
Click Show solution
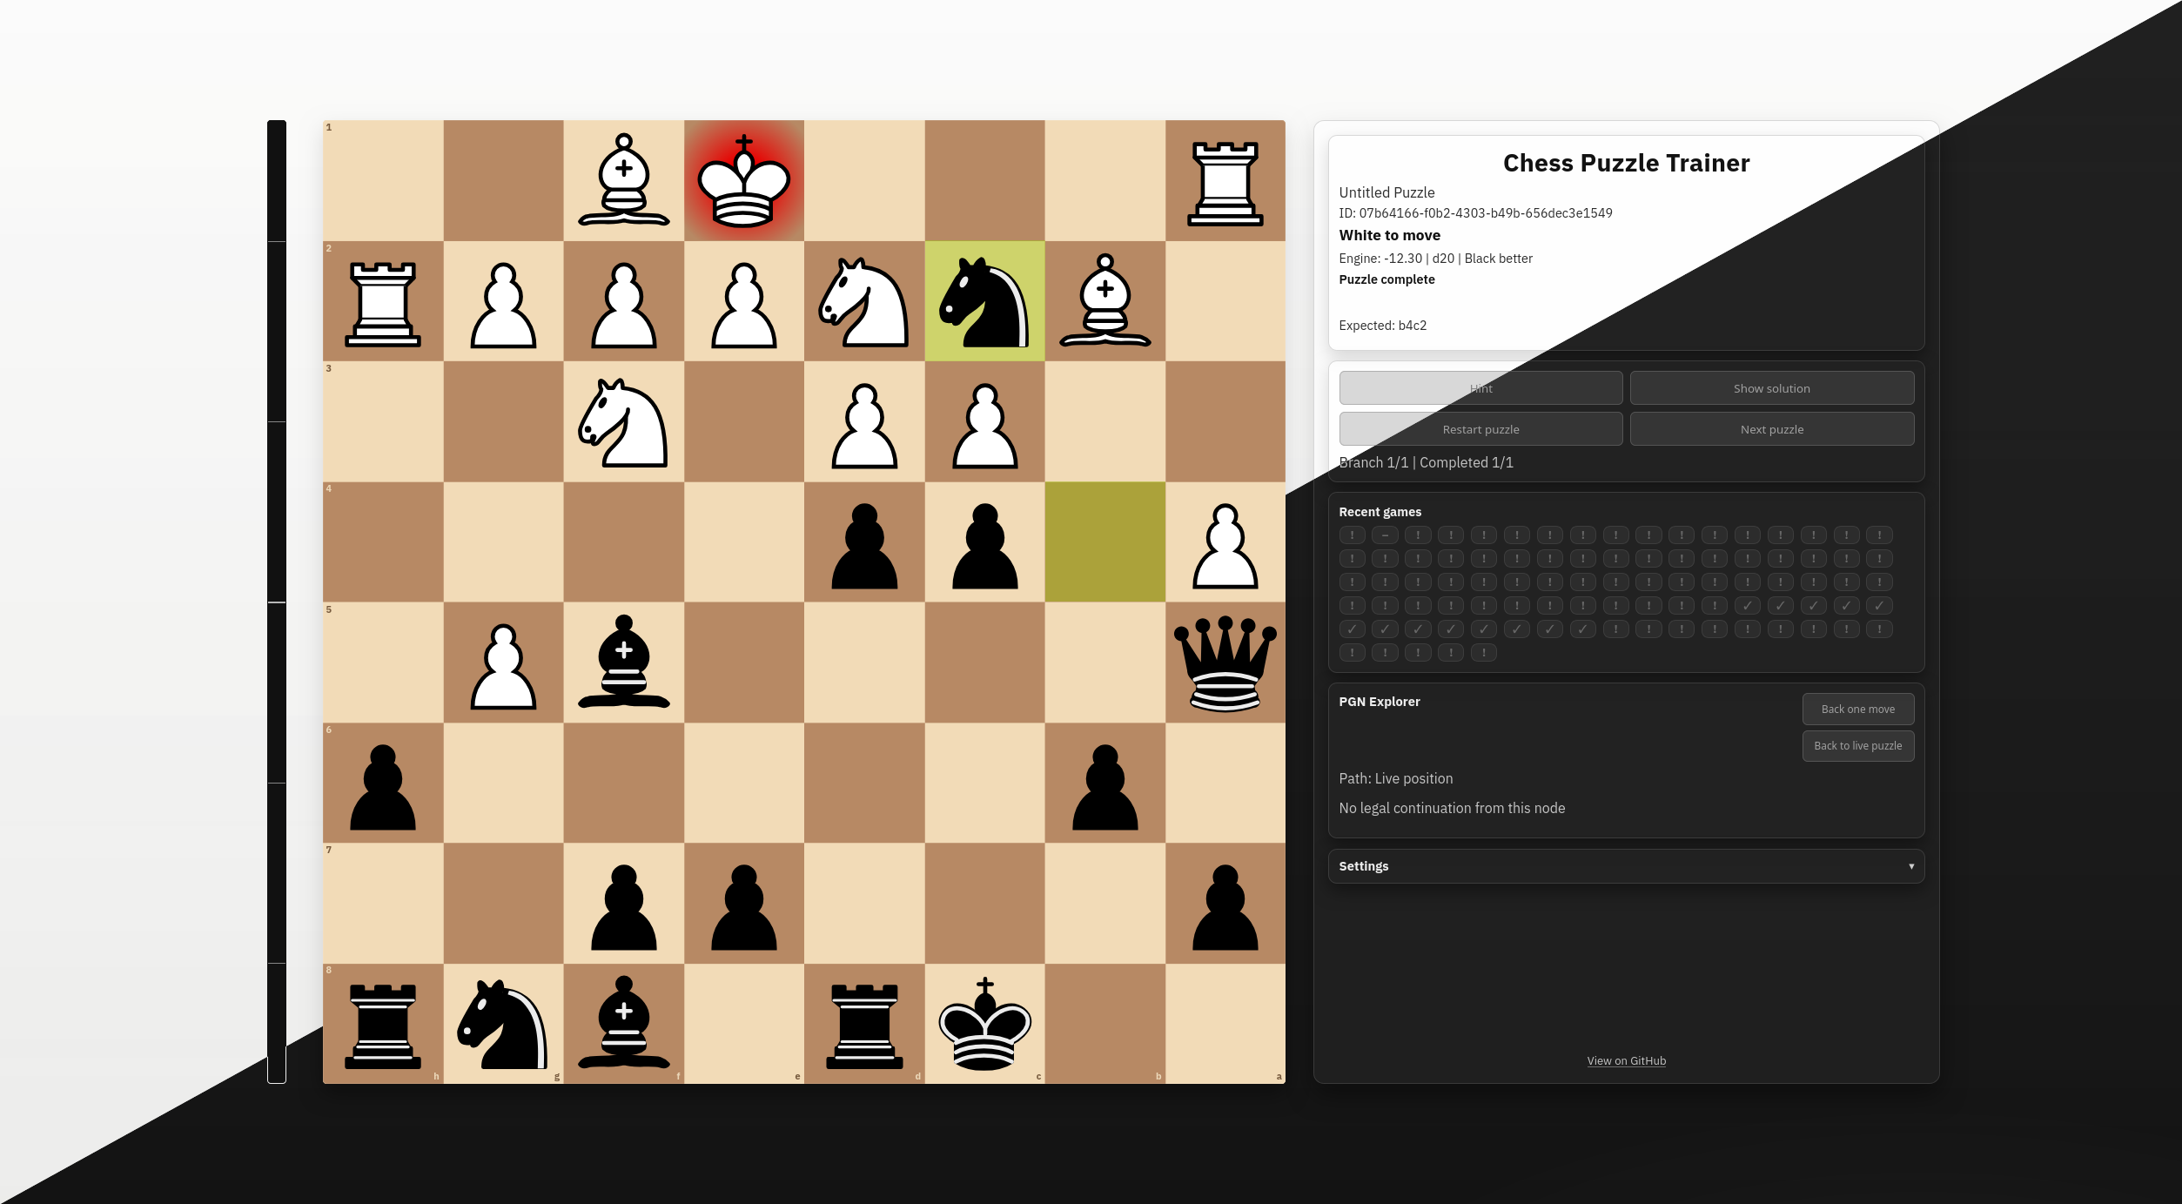click(1771, 387)
